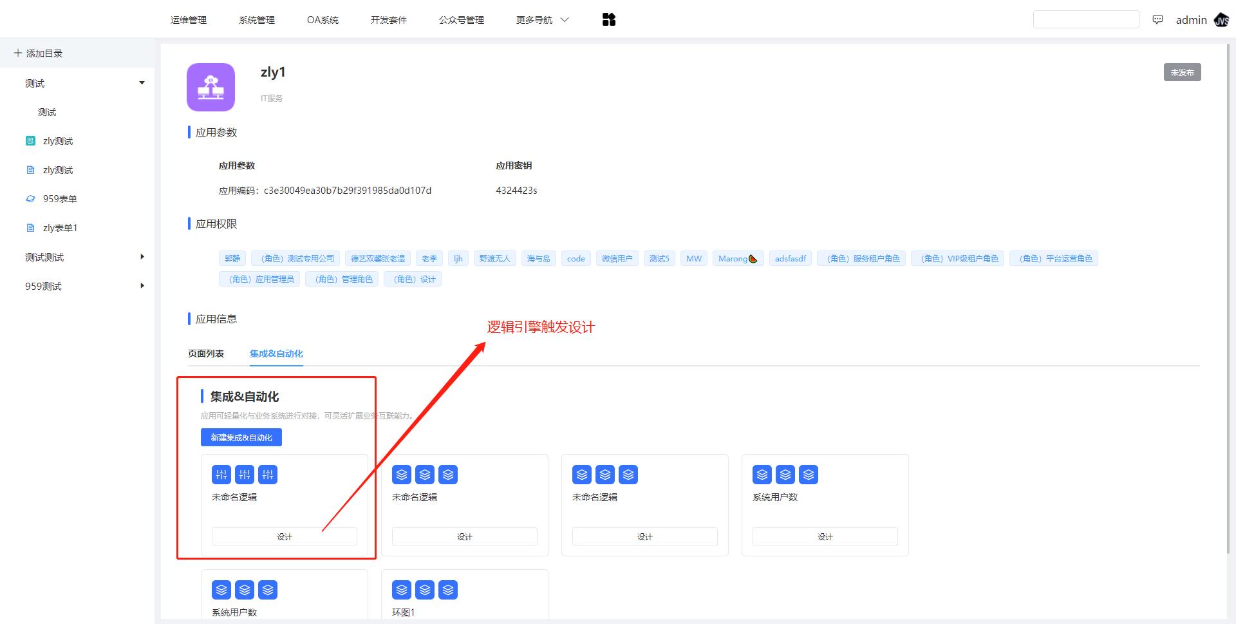
Task: Open the 系统管理 menu
Action: tap(257, 20)
